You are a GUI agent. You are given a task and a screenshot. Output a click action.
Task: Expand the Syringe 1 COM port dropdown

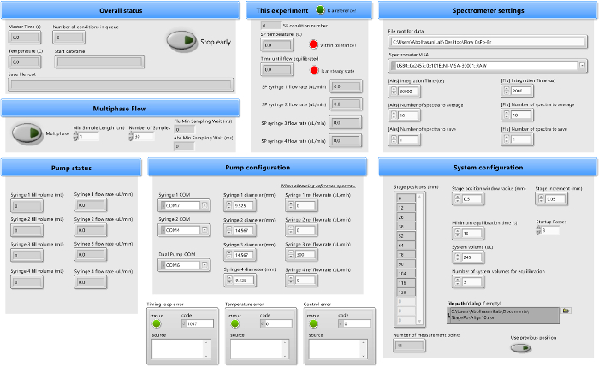(206, 205)
